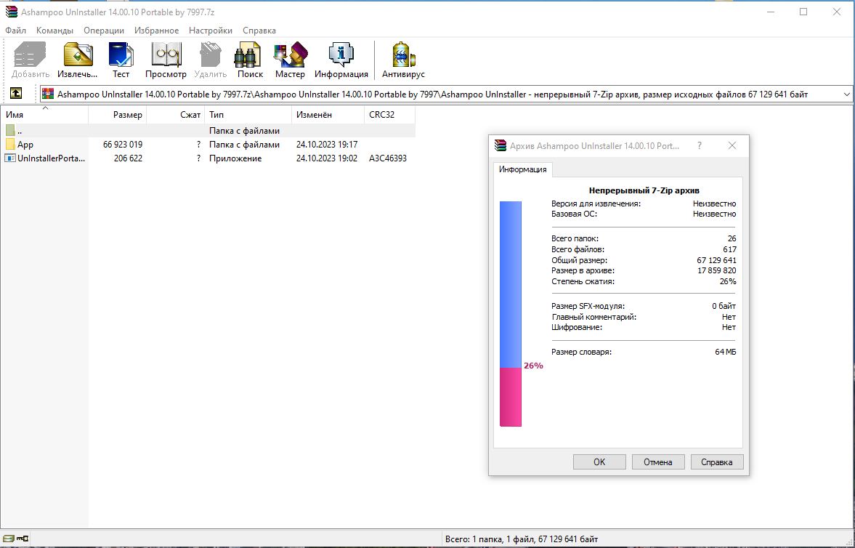The image size is (855, 548).
Task: Click the drive icon in status bar
Action: 8,539
